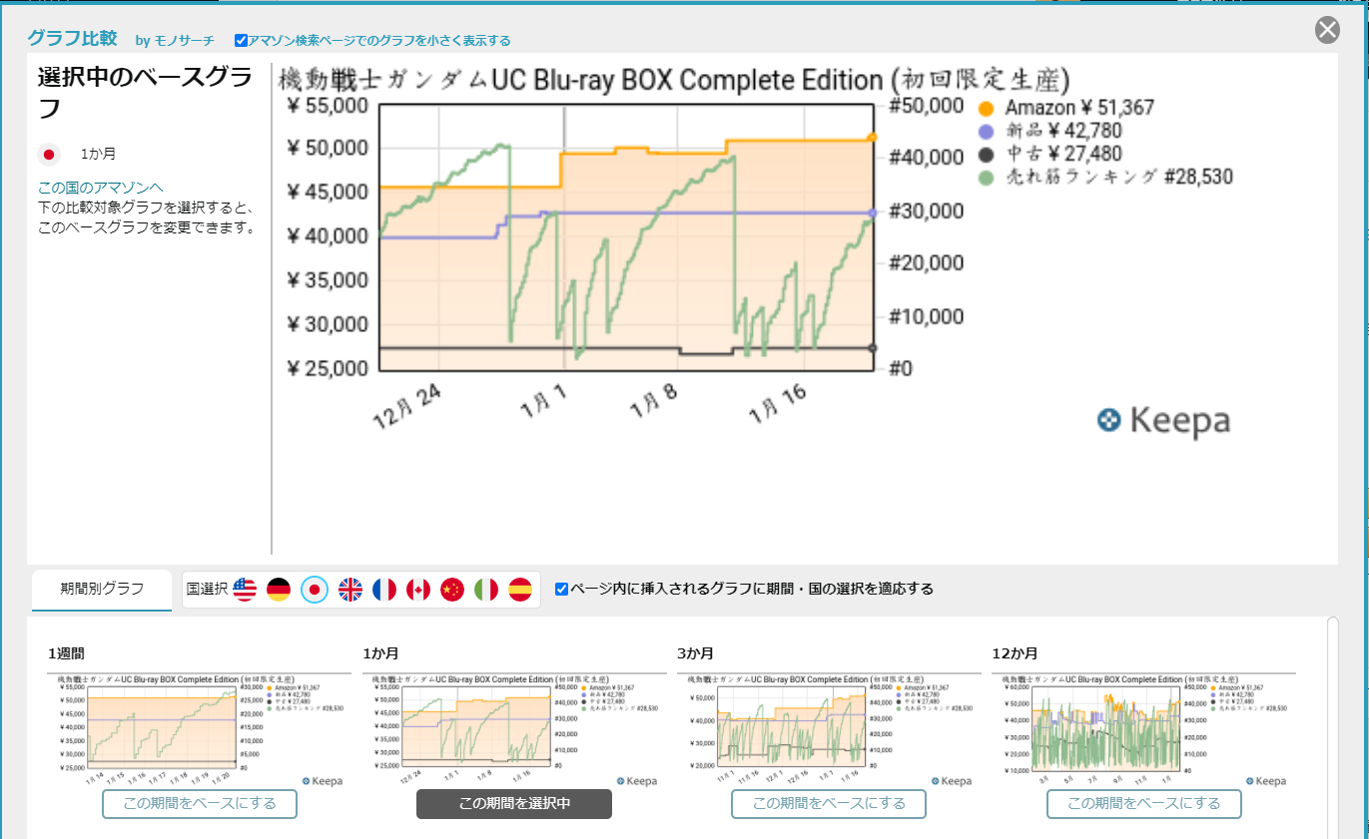Click the period list vertical scrollbar

(x=1331, y=727)
